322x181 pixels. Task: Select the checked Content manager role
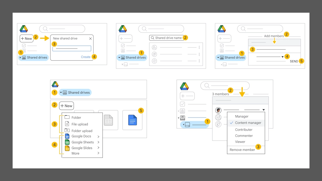pyautogui.click(x=248, y=123)
